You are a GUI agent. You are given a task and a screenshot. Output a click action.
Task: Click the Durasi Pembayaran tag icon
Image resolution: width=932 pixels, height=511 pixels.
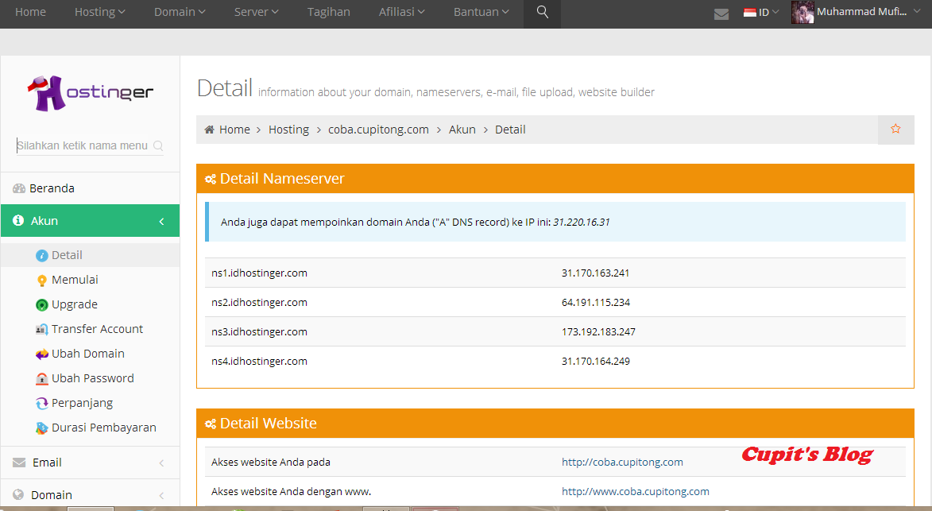(x=41, y=428)
